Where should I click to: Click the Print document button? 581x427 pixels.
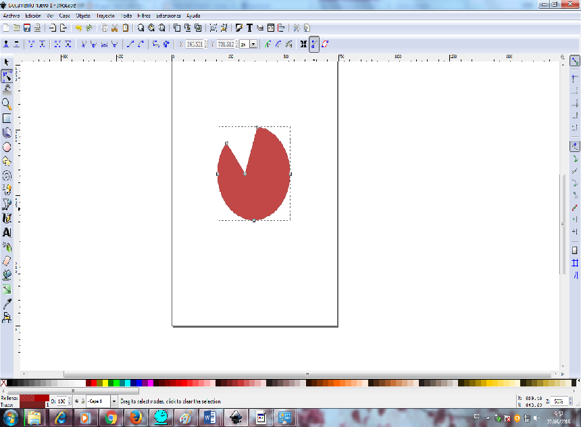[x=36, y=28]
